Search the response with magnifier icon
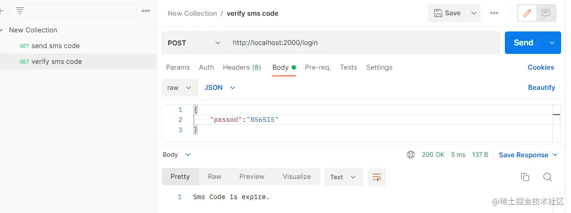The width and height of the screenshot is (571, 213). 547,177
